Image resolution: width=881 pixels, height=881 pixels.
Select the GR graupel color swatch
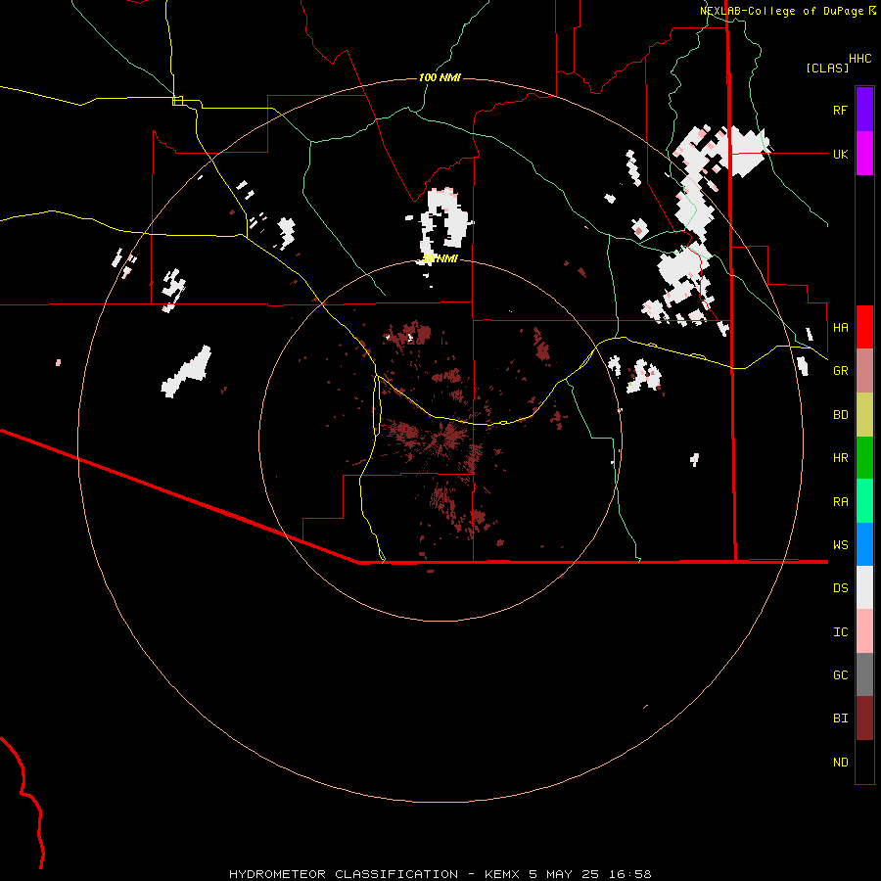point(864,371)
